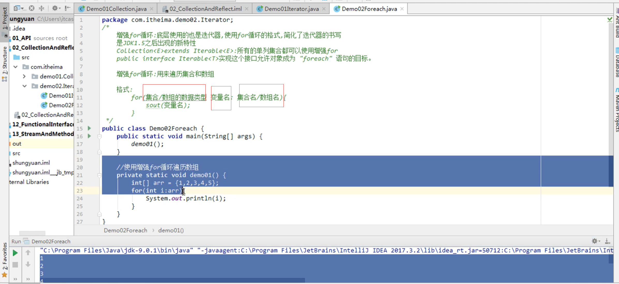Collapse the demo02.Itera package node

click(25, 86)
